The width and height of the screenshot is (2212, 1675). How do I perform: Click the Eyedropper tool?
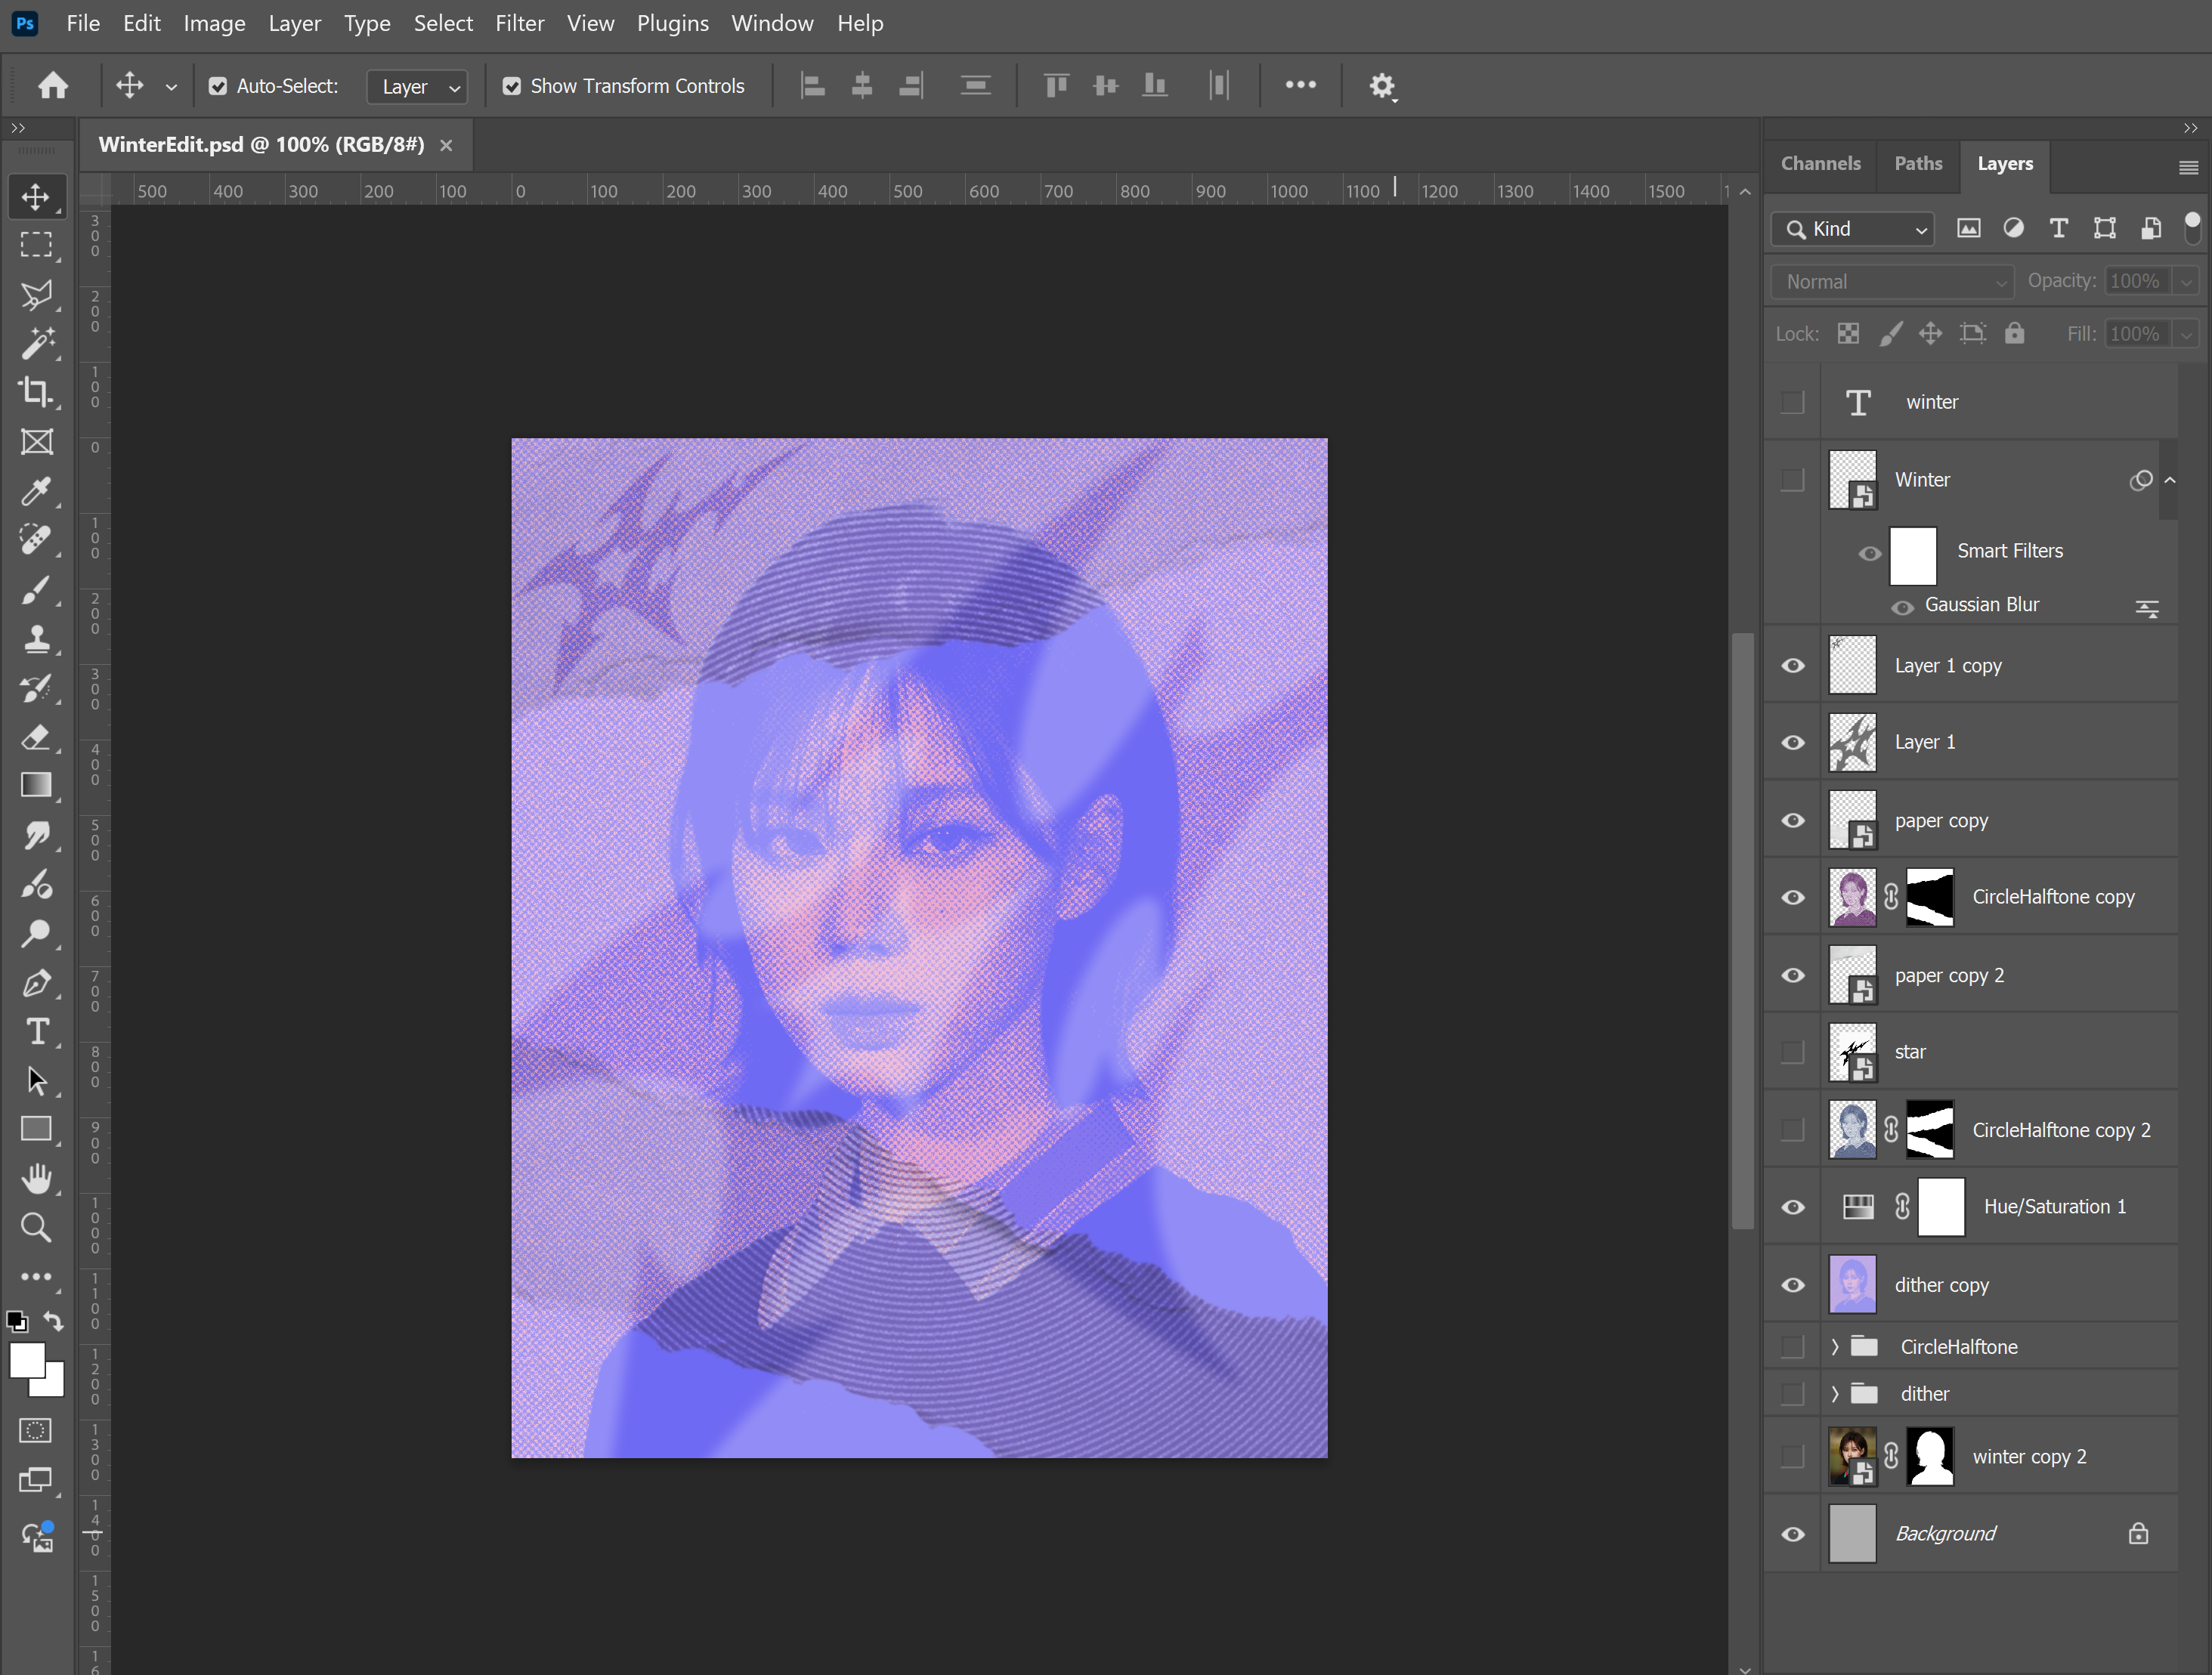tap(36, 491)
